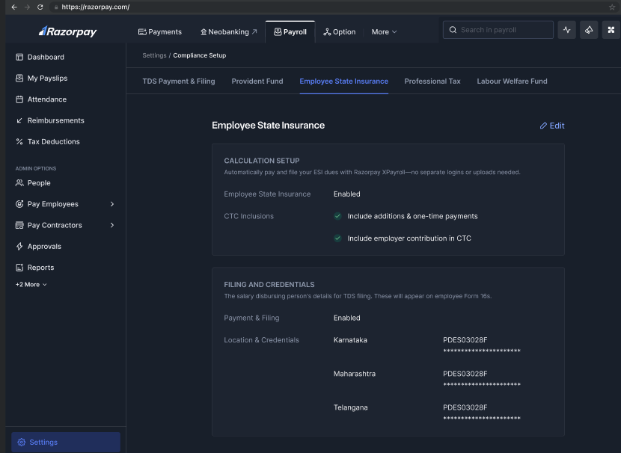The width and height of the screenshot is (621, 453).
Task: Toggle Include employer contribution in CTC check
Action: [338, 238]
